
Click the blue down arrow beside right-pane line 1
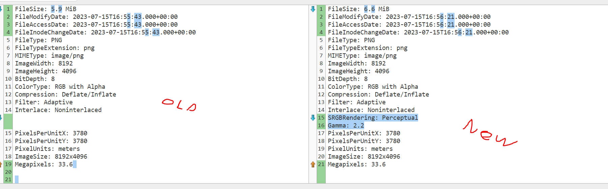(x=313, y=9)
